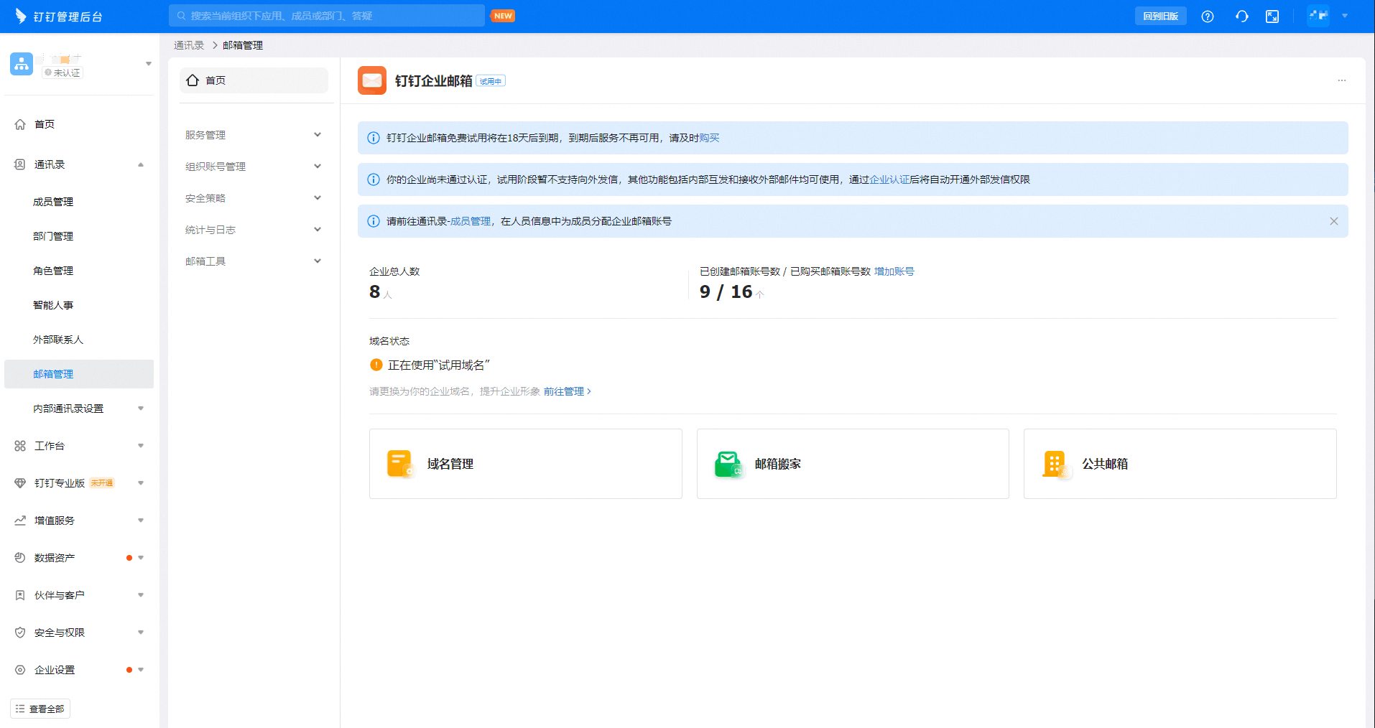
Task: Click the 通讯录 breadcrumb link
Action: [189, 45]
